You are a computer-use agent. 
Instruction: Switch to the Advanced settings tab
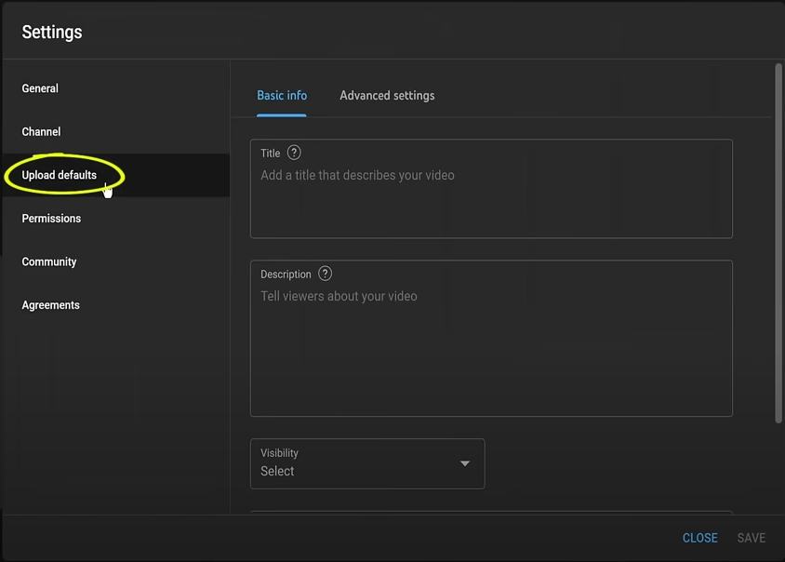(387, 96)
